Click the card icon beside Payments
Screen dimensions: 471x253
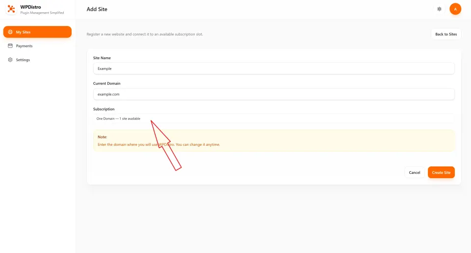[x=10, y=46]
